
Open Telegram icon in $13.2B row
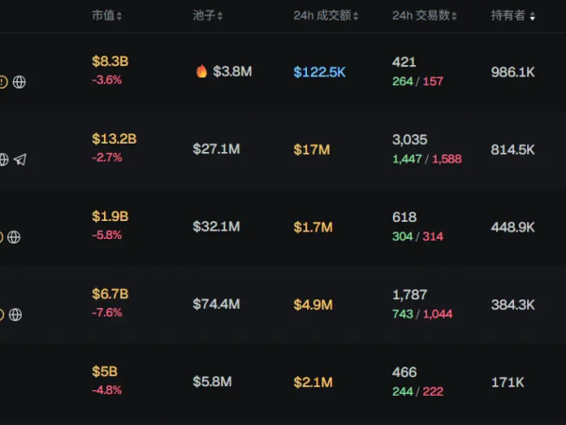(20, 159)
